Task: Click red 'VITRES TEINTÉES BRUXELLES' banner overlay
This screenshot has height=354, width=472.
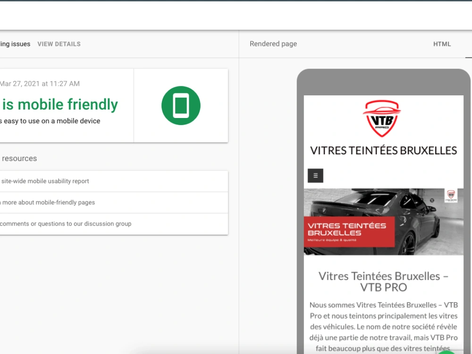Action: coord(349,232)
